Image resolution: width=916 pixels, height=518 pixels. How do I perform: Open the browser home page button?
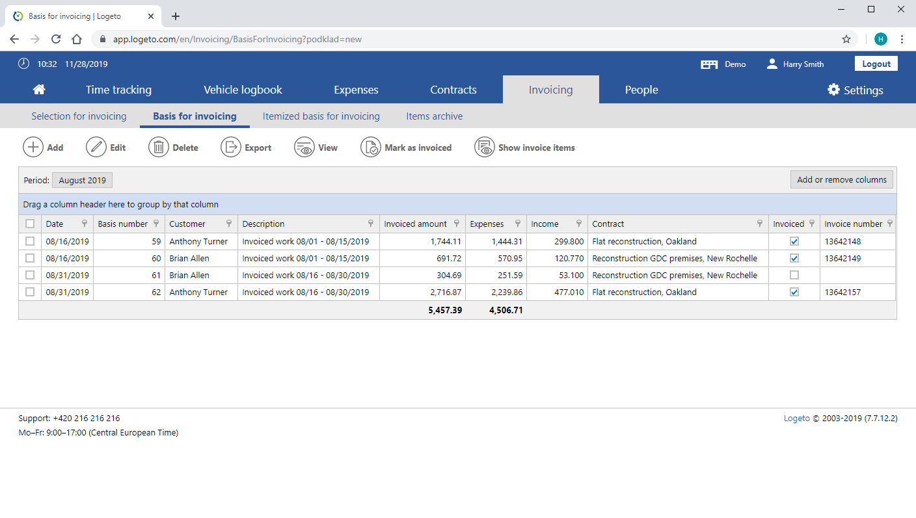coord(77,39)
